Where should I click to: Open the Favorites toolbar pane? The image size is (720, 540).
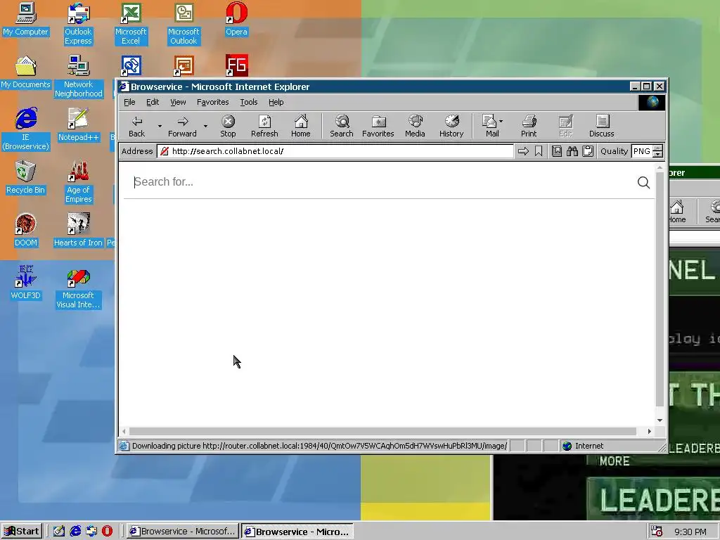[378, 127]
